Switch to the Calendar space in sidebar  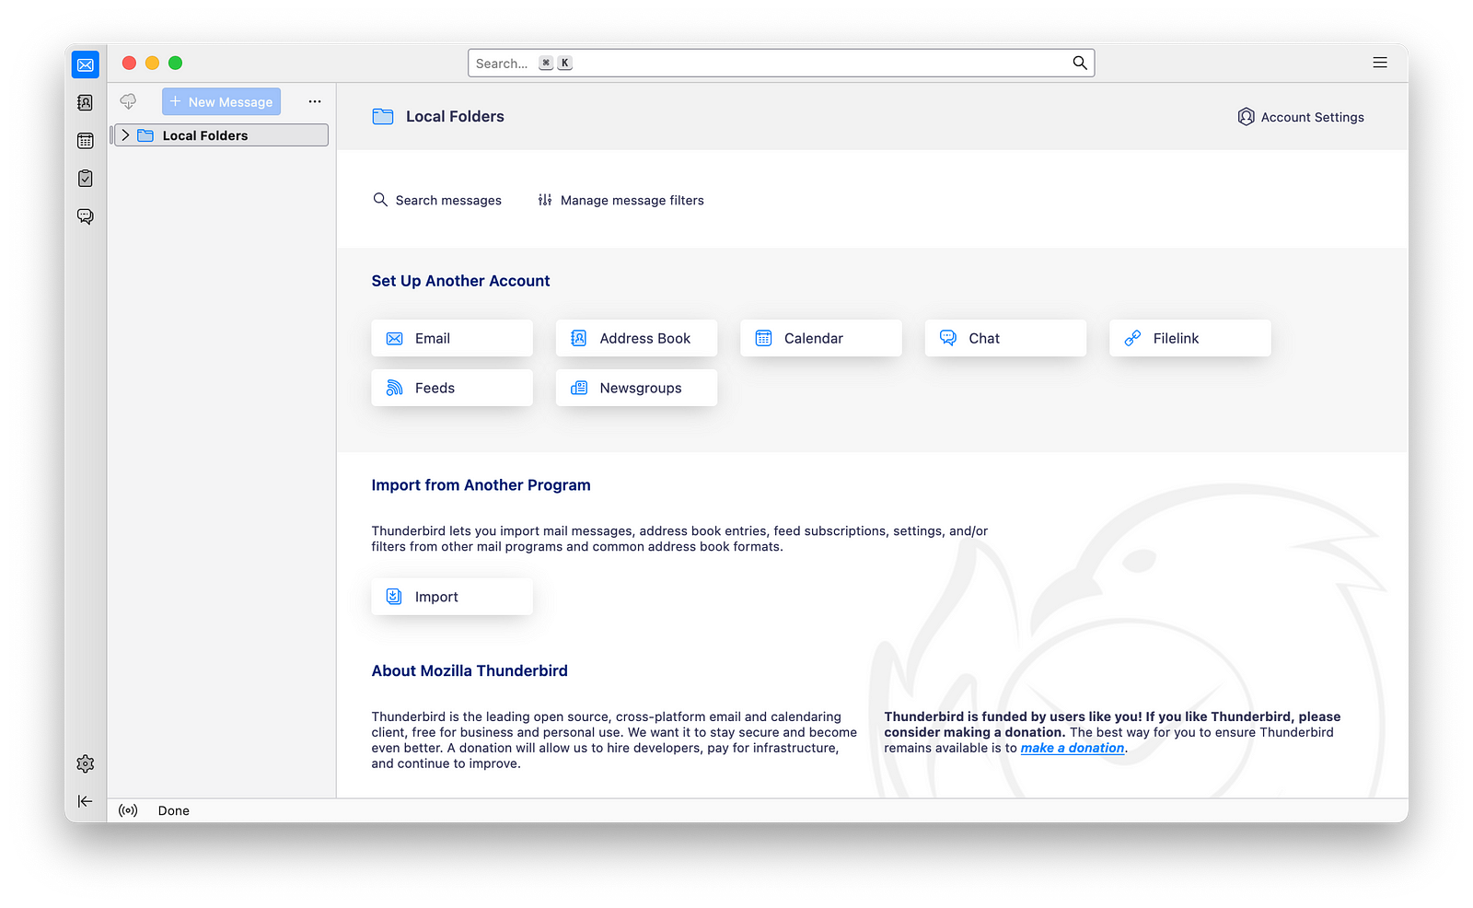[x=86, y=141]
